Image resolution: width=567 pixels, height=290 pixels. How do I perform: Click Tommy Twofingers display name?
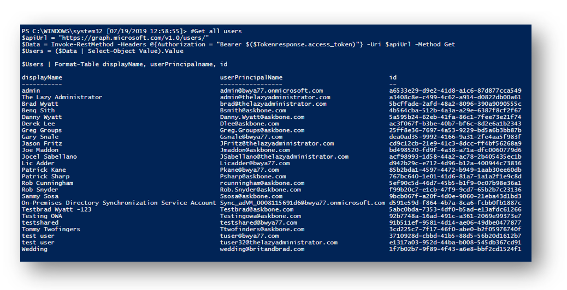[x=51, y=229]
